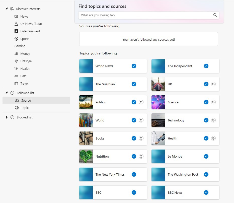Open the Books topic card
The image size is (234, 204).
(113, 138)
